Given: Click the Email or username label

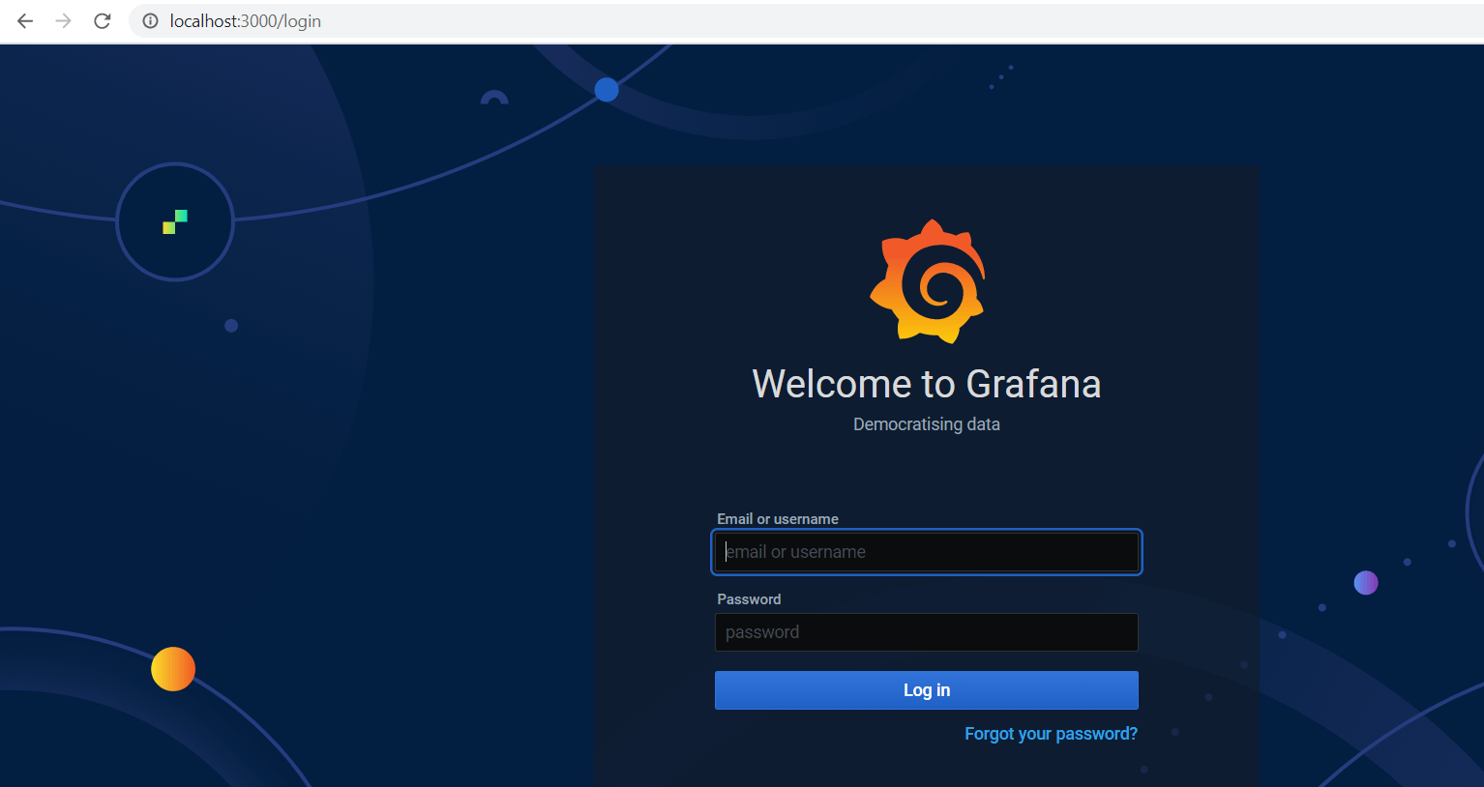Looking at the screenshot, I should coord(777,518).
